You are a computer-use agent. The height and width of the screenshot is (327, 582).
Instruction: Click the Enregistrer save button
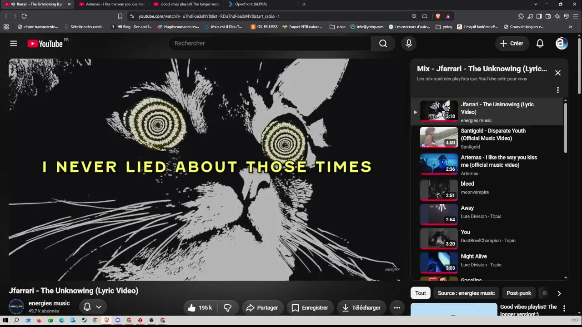click(x=310, y=307)
